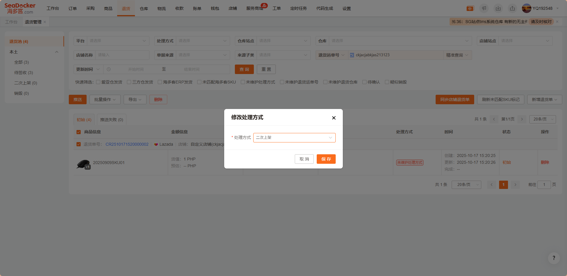Enable the 疑似销毁 quick filter checkbox
Screen dimensions: 567x276
tap(387, 82)
